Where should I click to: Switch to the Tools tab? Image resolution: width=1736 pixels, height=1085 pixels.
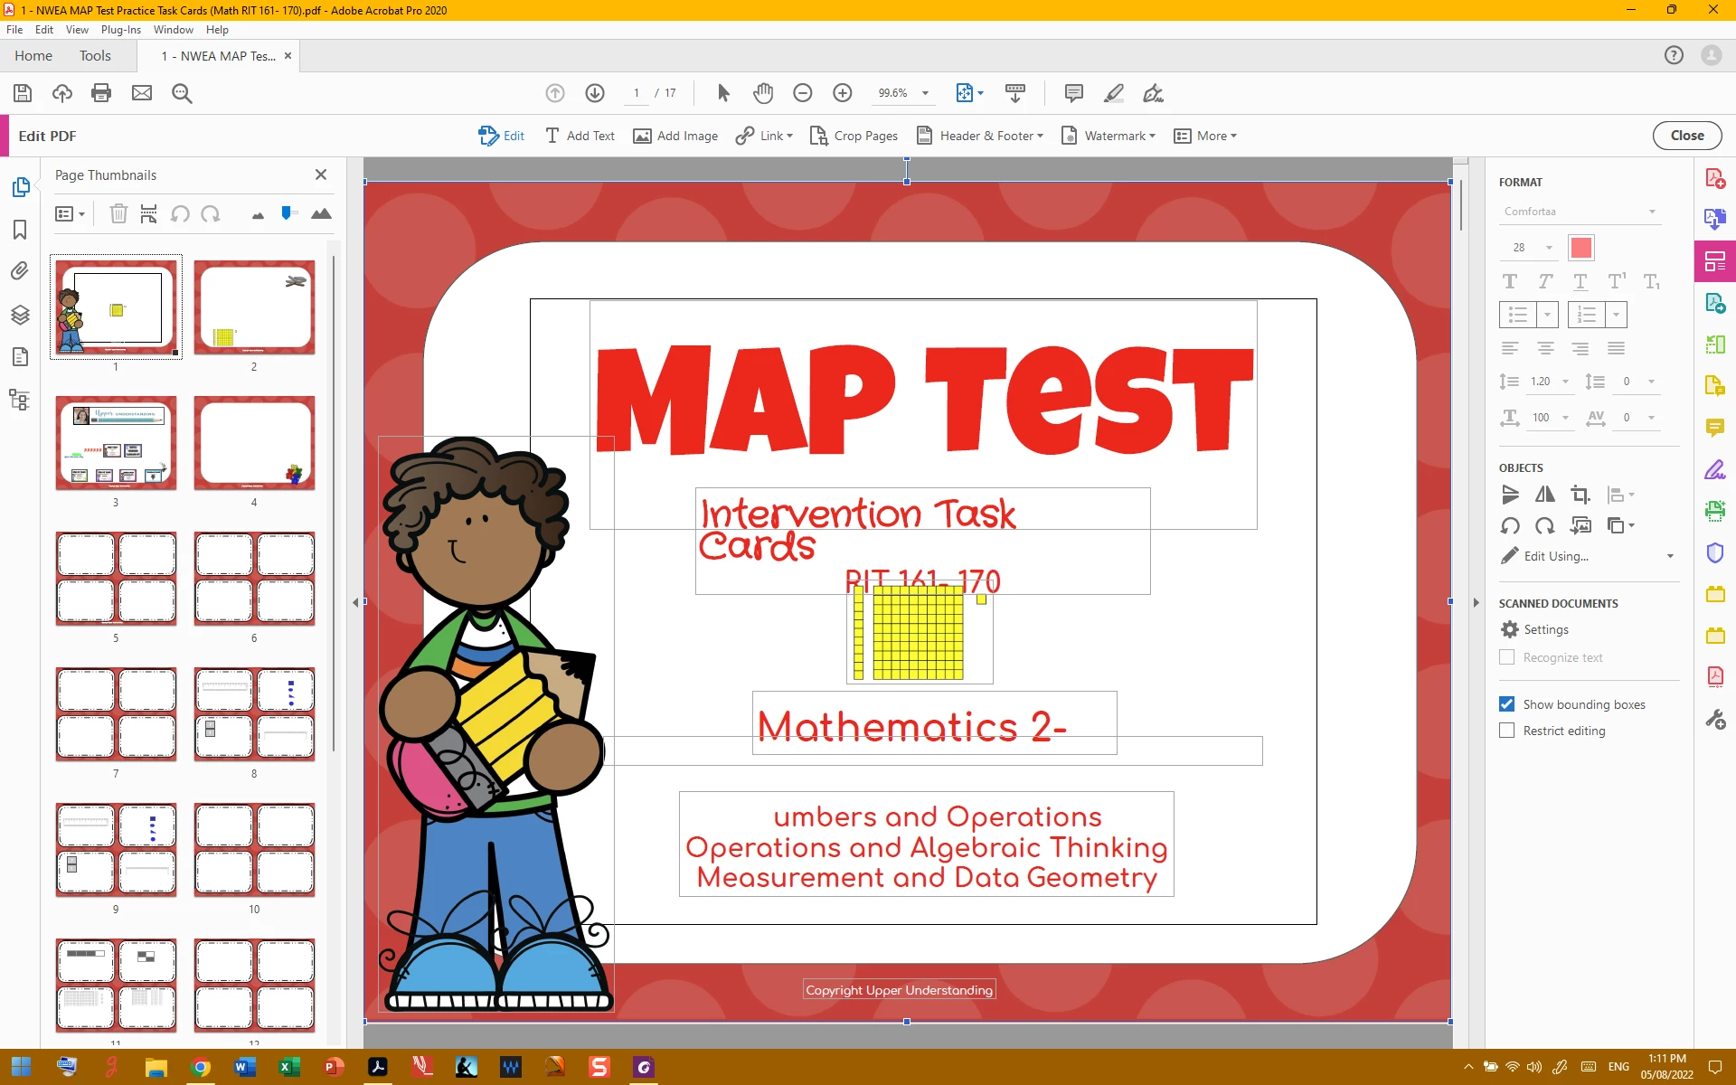pyautogui.click(x=95, y=56)
